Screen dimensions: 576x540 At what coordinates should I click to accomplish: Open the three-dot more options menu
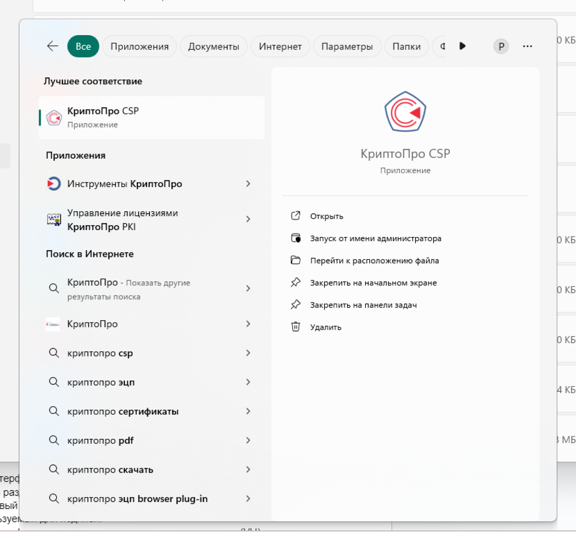pos(527,46)
